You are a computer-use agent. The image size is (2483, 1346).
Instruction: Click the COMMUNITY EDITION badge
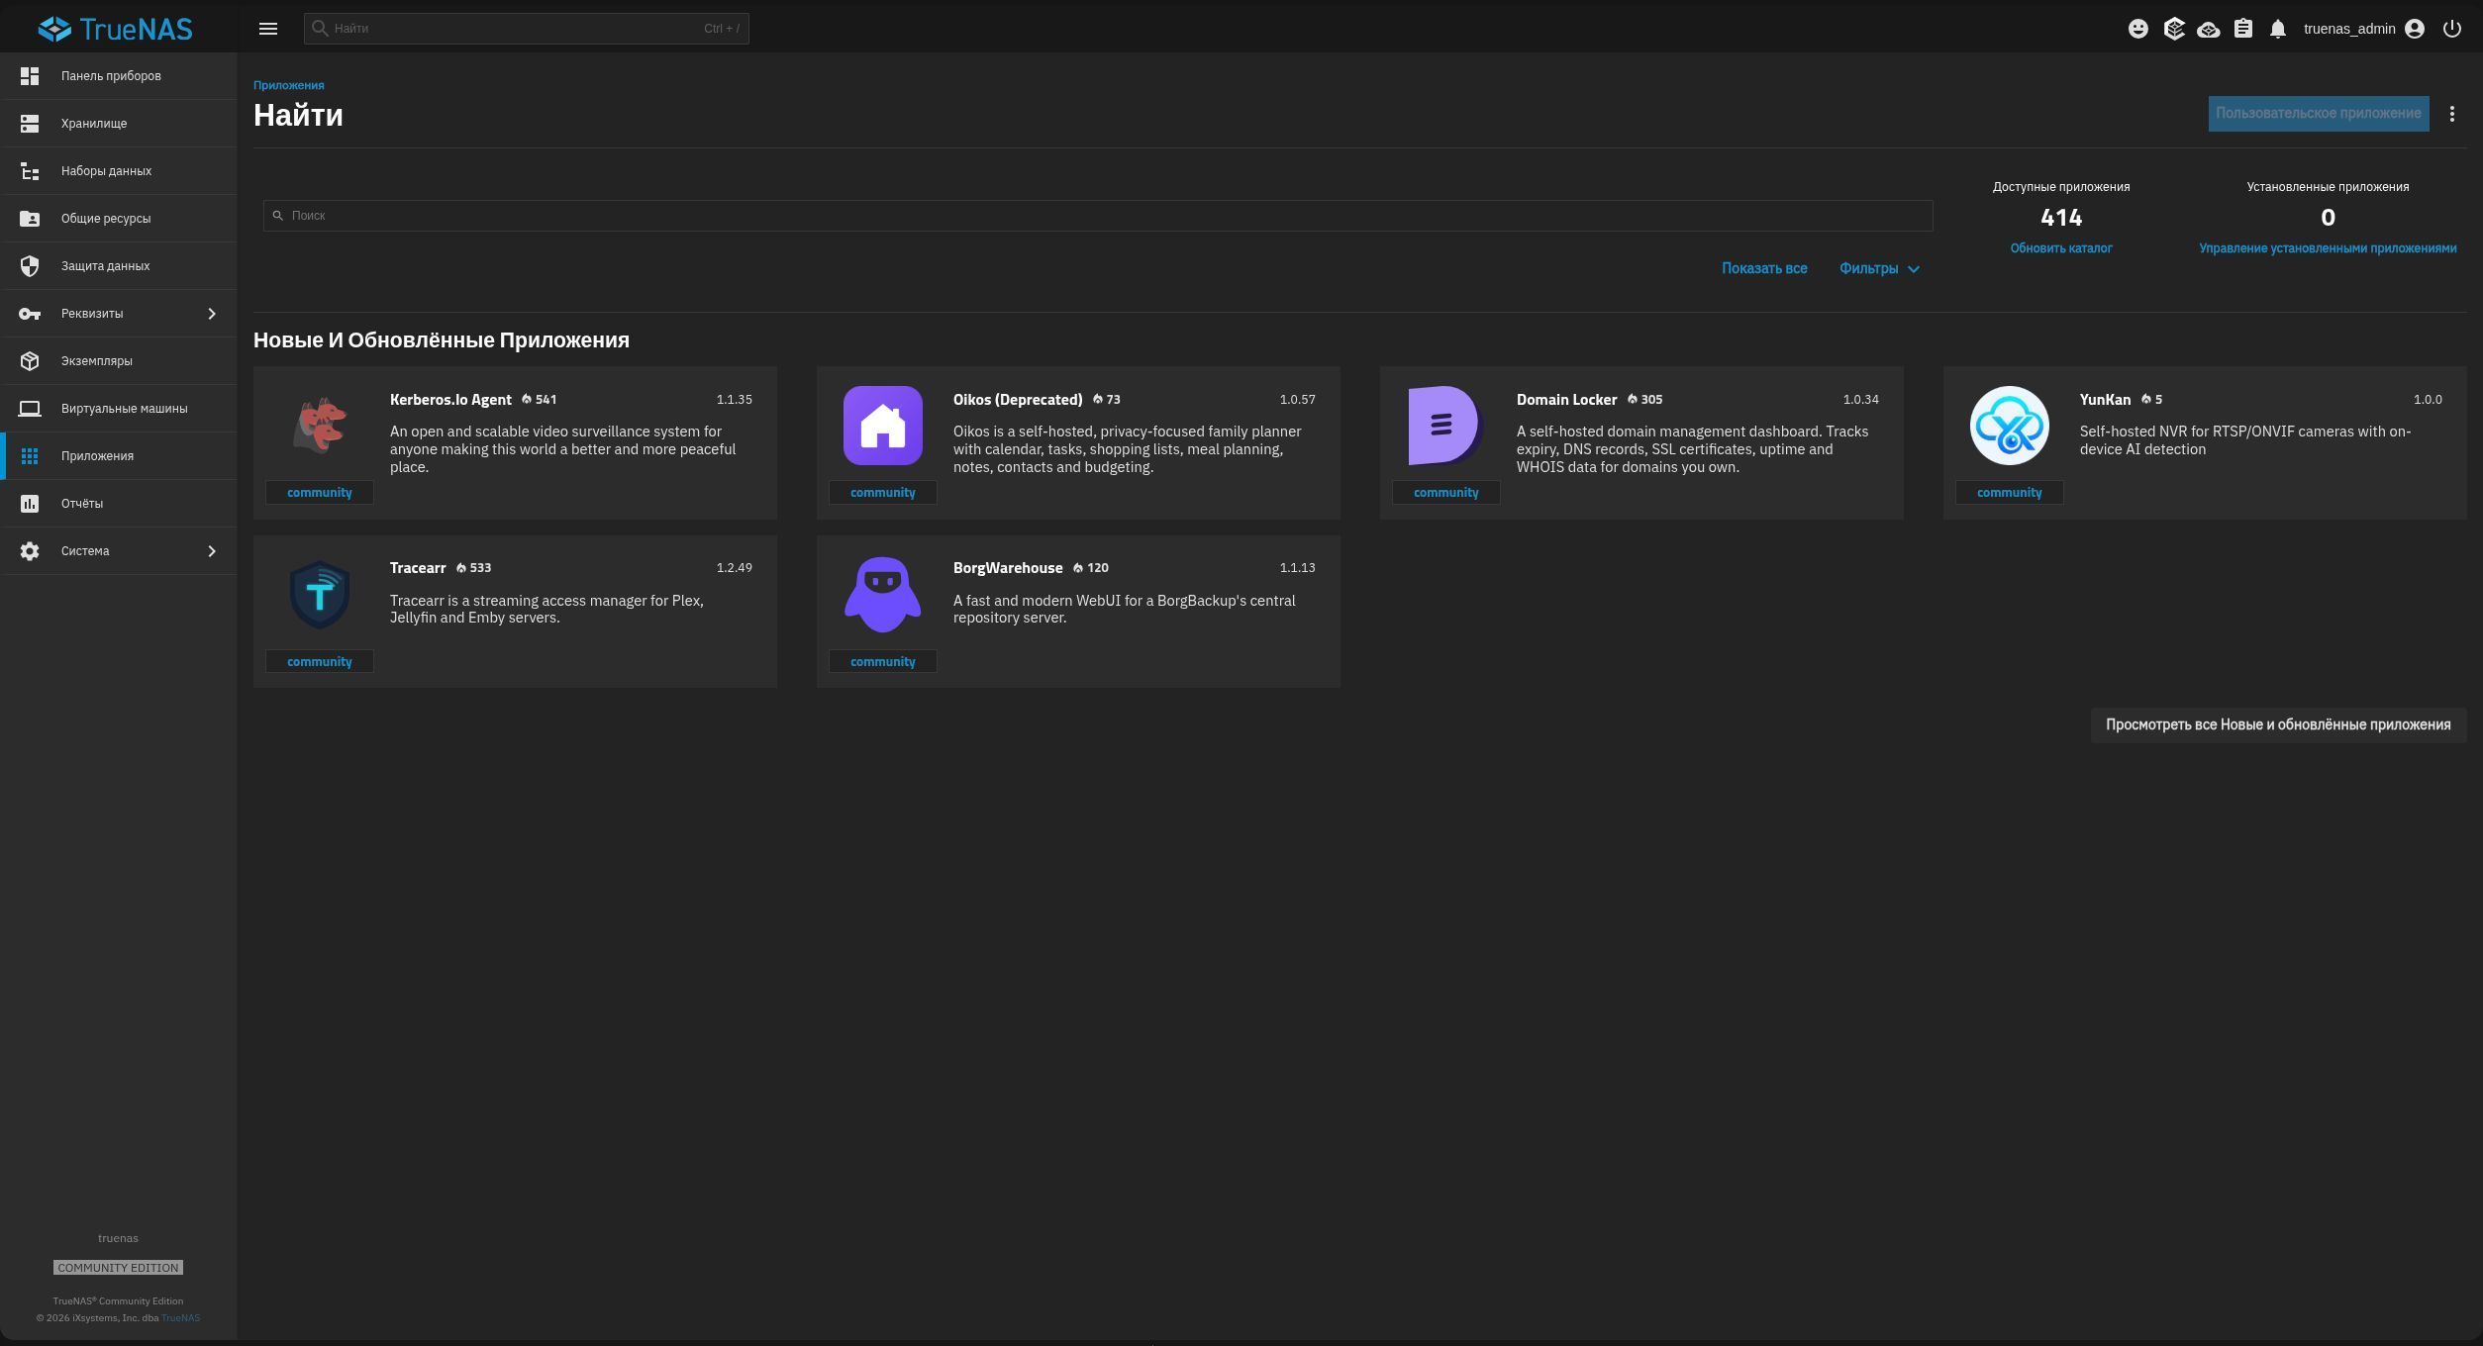(118, 1268)
